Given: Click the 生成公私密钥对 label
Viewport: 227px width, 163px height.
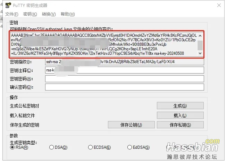Looking at the screenshot, I should tap(24, 106).
